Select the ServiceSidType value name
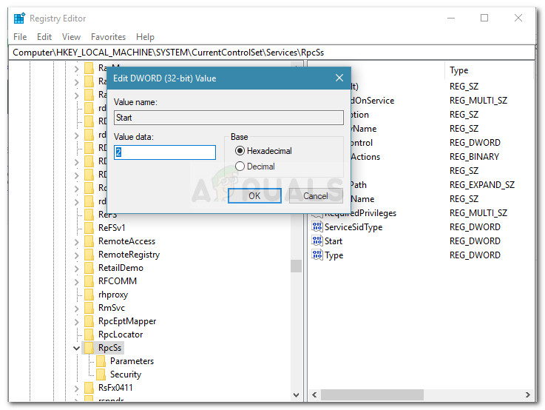This screenshot has height=410, width=545. (353, 227)
